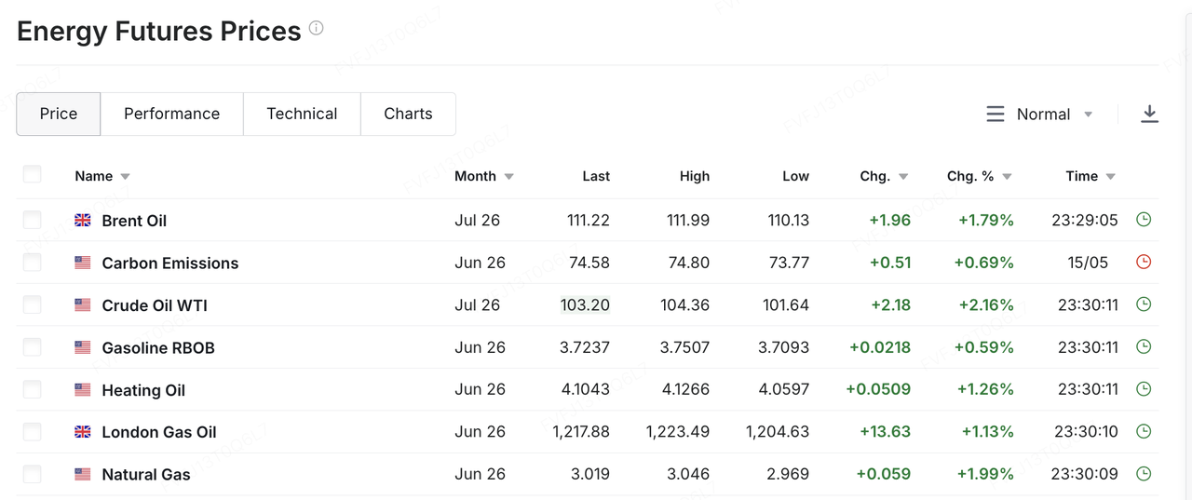The image size is (1192, 500).
Task: Click Crude Oil WTI change percent +2.16%
Action: (x=985, y=304)
